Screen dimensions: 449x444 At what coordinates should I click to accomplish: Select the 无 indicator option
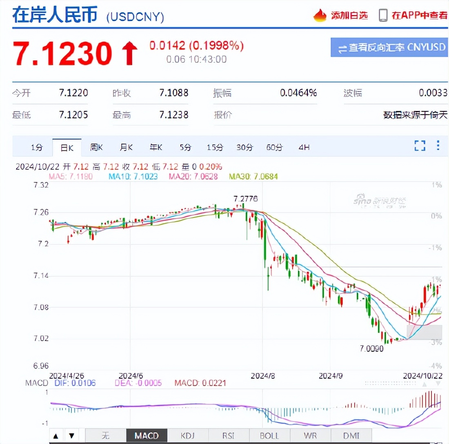pos(106,436)
